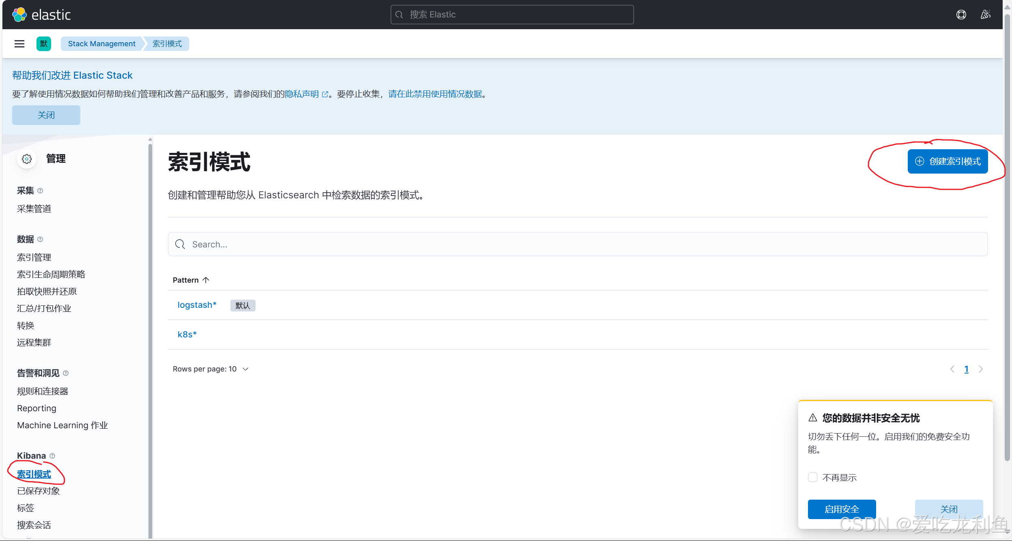Open 拍取快照并还原 in sidebar
This screenshot has width=1012, height=541.
(x=47, y=292)
